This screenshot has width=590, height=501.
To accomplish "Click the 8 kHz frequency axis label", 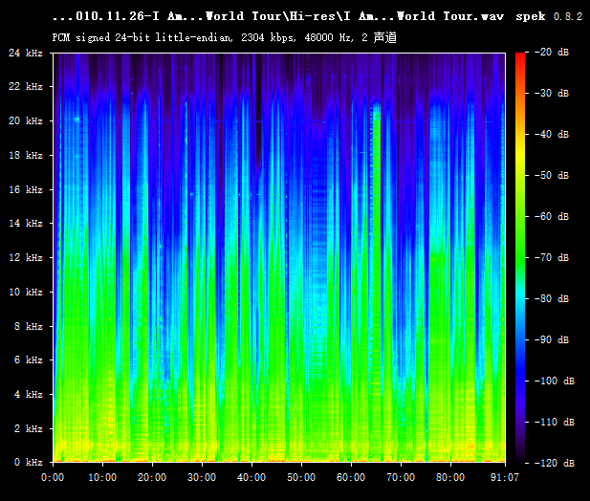I will click(x=29, y=326).
